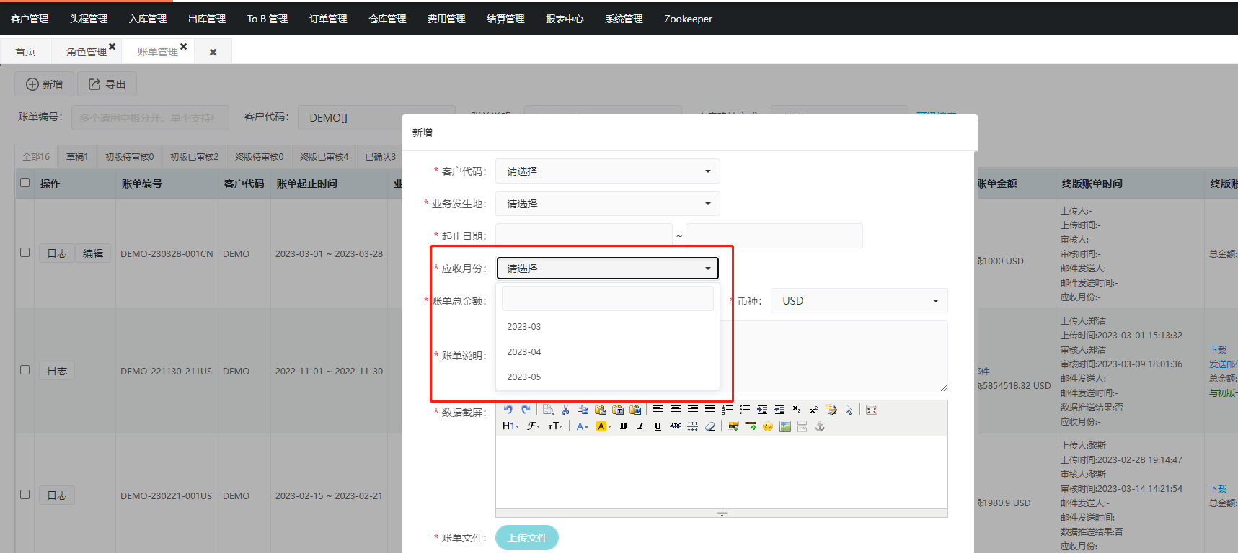Image resolution: width=1238 pixels, height=553 pixels.
Task: Choose 2023-04 from the month list
Action: [x=607, y=352]
